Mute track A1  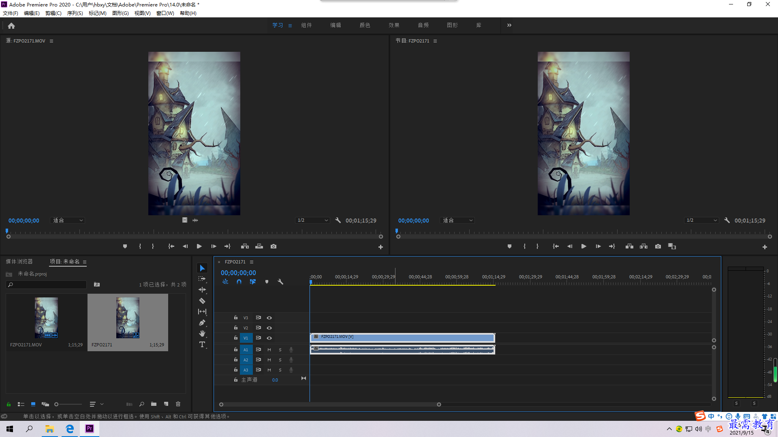(269, 350)
